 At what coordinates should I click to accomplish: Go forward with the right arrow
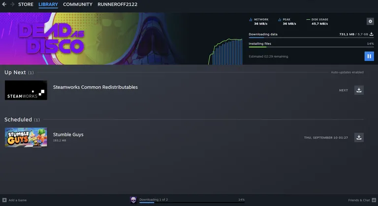[x=12, y=4]
